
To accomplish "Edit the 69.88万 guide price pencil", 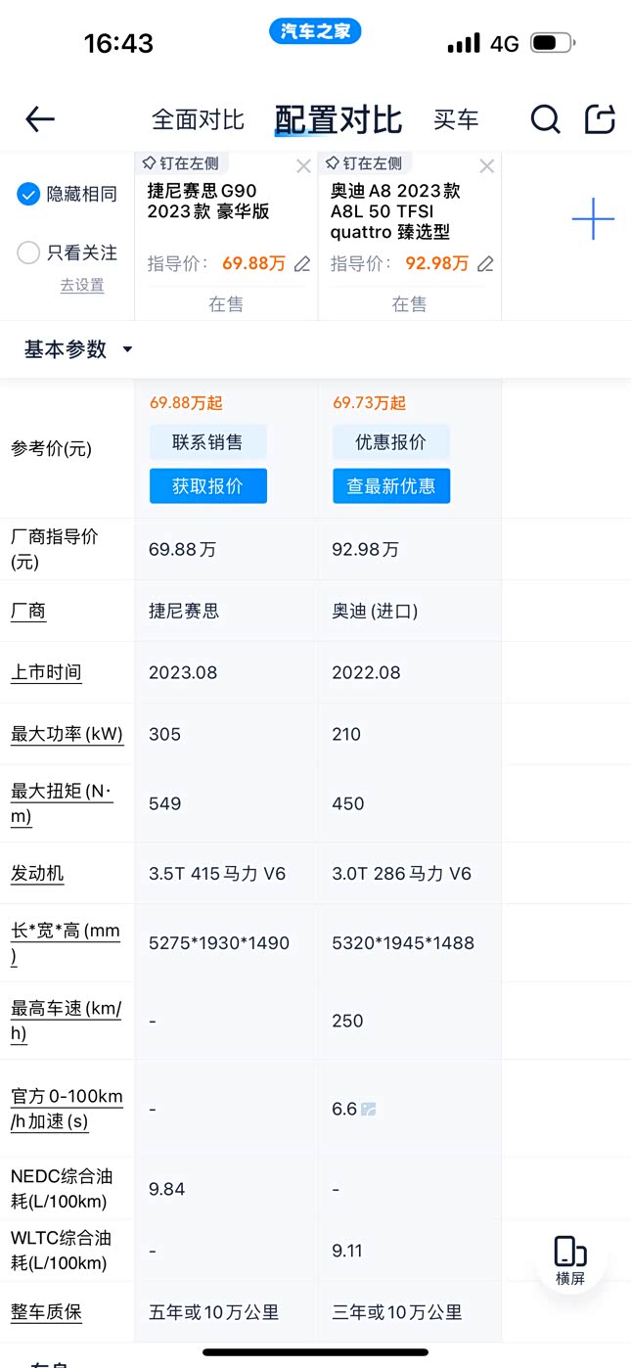I will click(302, 264).
